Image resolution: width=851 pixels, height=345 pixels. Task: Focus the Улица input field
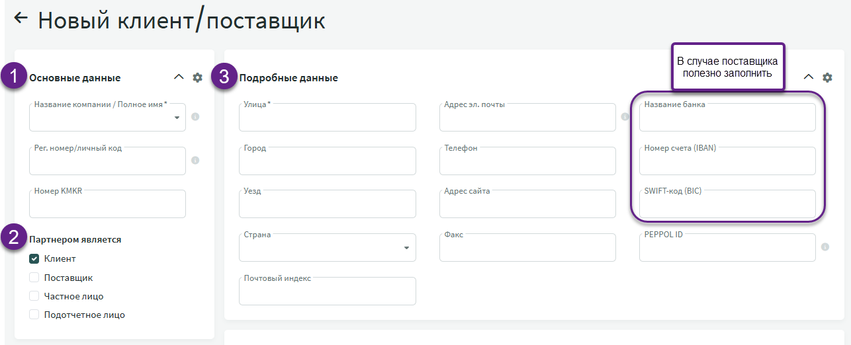pyautogui.click(x=327, y=119)
